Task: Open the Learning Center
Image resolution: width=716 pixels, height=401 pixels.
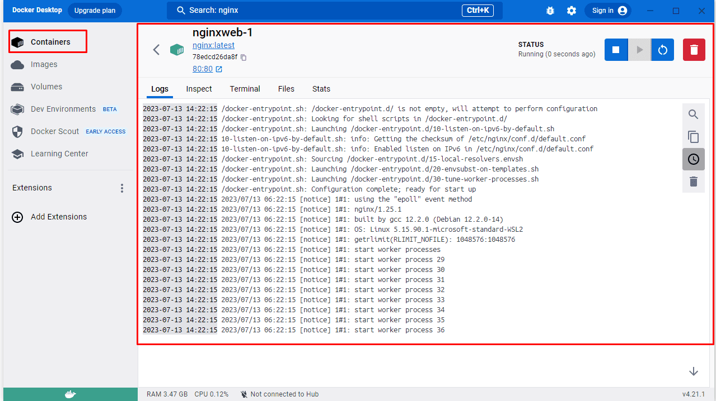Action: 59,154
